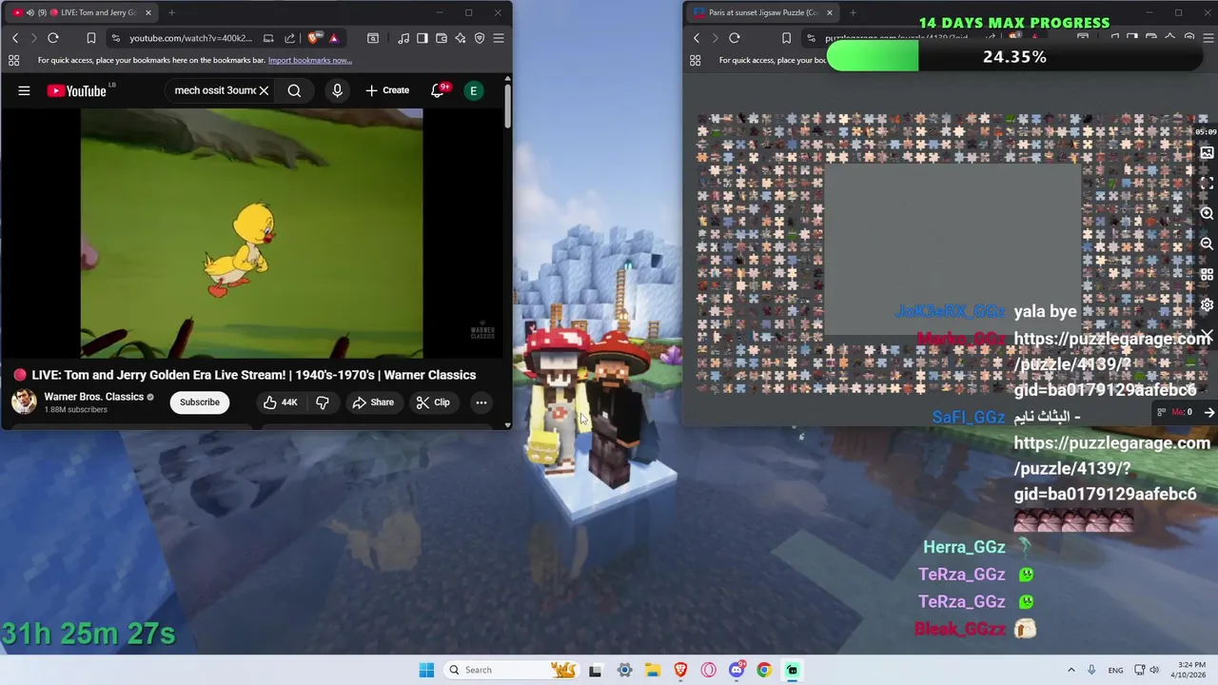Open the Windows Start menu
Image resolution: width=1218 pixels, height=685 pixels.
(426, 670)
